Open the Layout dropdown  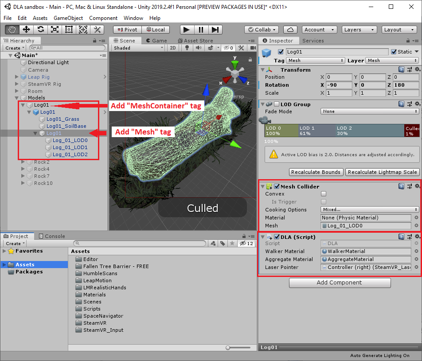tap(399, 30)
